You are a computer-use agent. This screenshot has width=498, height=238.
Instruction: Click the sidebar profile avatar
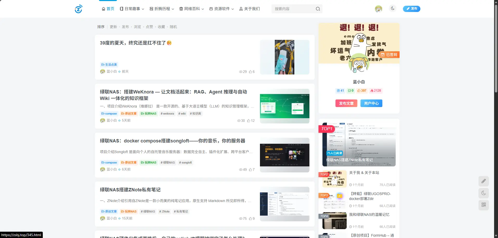coord(359,63)
